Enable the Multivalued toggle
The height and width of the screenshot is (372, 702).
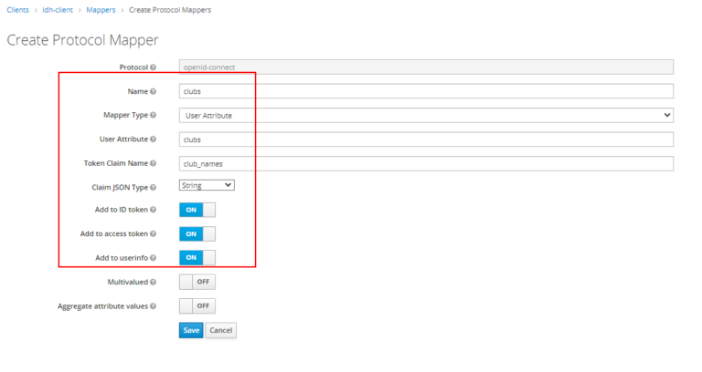point(197,282)
